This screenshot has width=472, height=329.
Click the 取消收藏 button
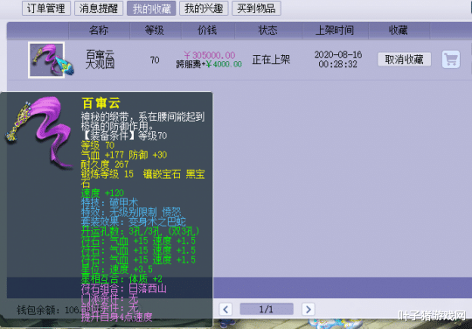[x=405, y=59]
